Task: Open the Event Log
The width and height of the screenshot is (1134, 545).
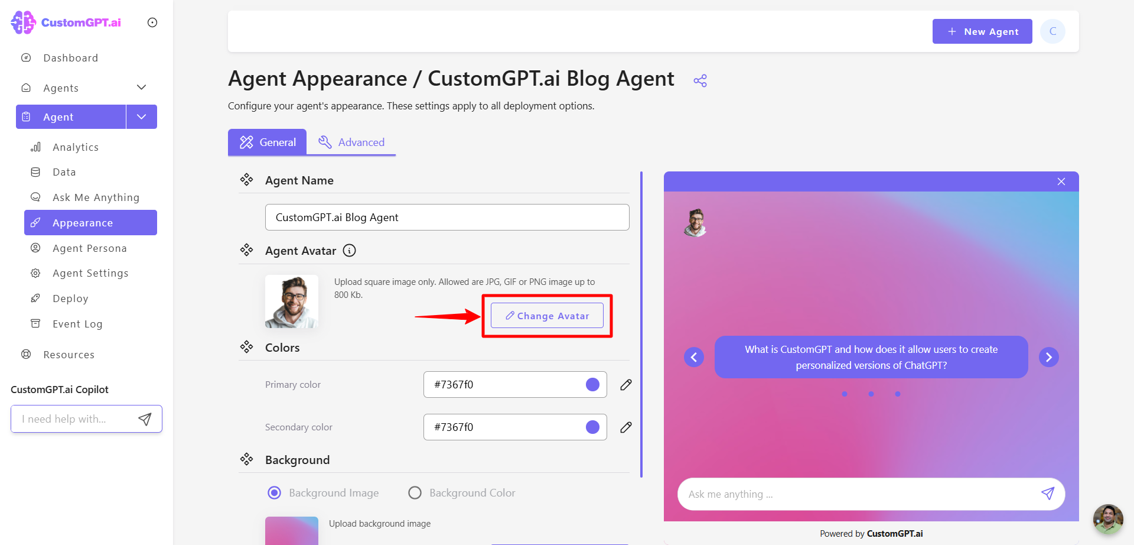Action: pyautogui.click(x=77, y=324)
